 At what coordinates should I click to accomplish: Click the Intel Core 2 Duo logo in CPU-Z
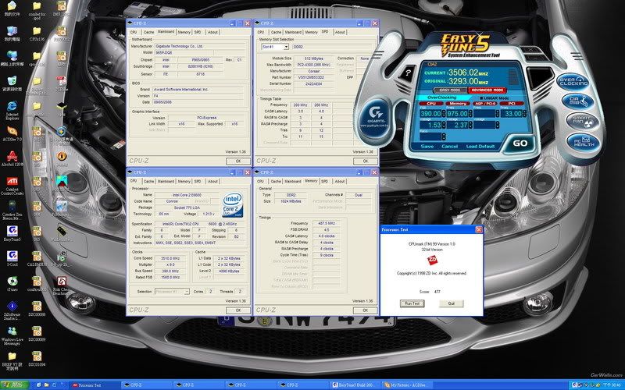[x=232, y=205]
